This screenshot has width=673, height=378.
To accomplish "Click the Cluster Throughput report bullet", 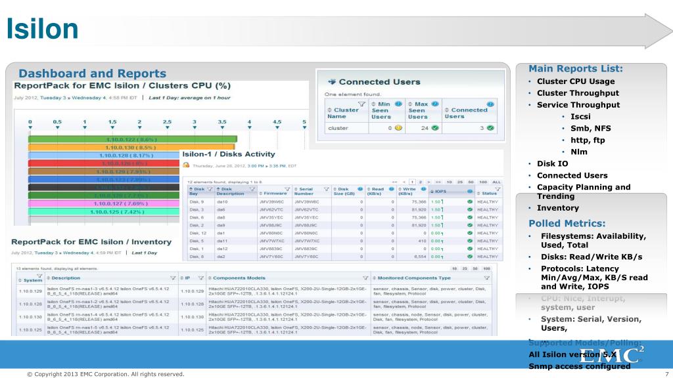I will click(x=578, y=93).
